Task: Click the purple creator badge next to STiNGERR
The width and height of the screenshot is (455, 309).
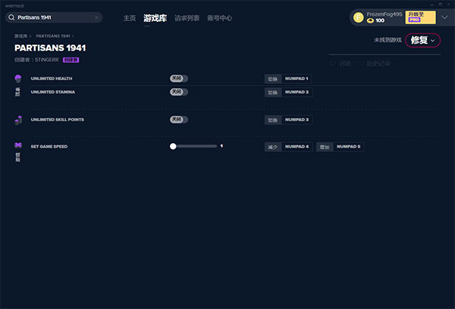Action: click(71, 58)
